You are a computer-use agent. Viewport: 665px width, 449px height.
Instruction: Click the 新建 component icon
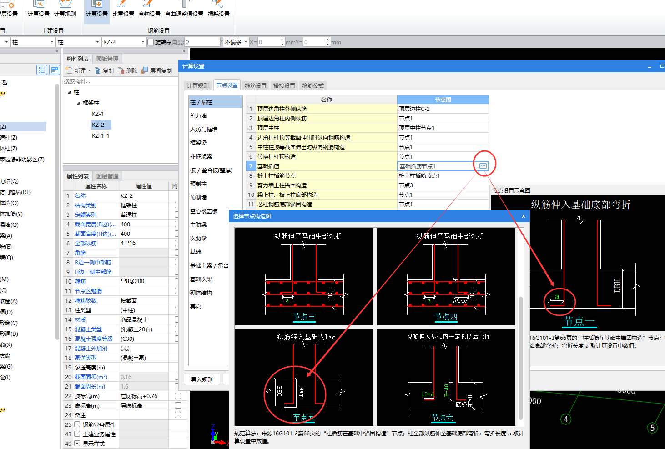(x=70, y=70)
